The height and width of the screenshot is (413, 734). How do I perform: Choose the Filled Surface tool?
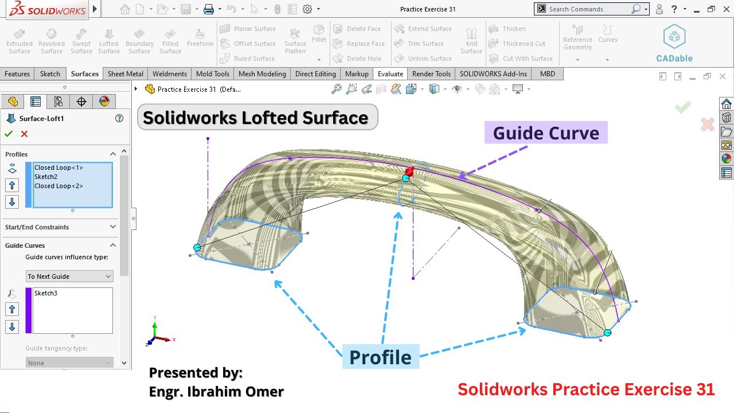[170, 41]
